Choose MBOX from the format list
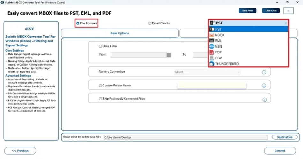303x159 pixels. point(248,35)
